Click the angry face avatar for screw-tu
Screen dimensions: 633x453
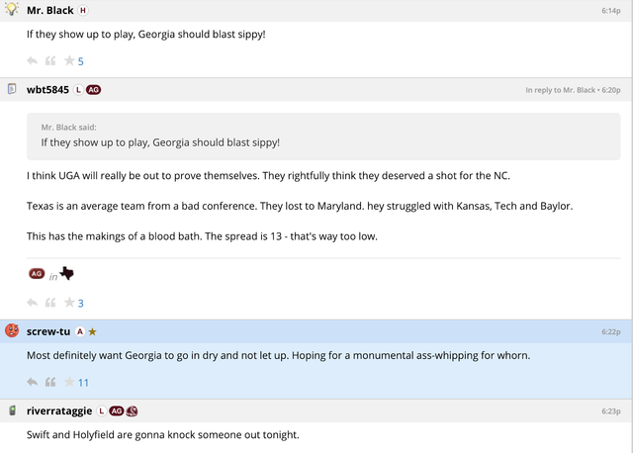[x=12, y=331]
